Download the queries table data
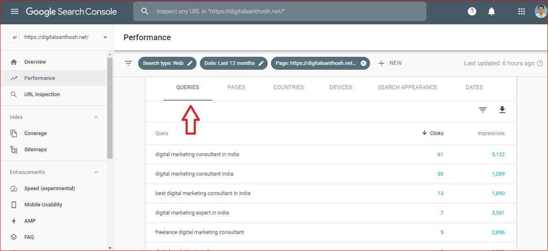This screenshot has height=251, width=548. click(502, 110)
